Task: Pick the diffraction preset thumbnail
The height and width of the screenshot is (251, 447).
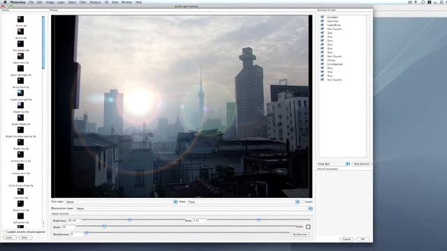Action: (x=20, y=215)
